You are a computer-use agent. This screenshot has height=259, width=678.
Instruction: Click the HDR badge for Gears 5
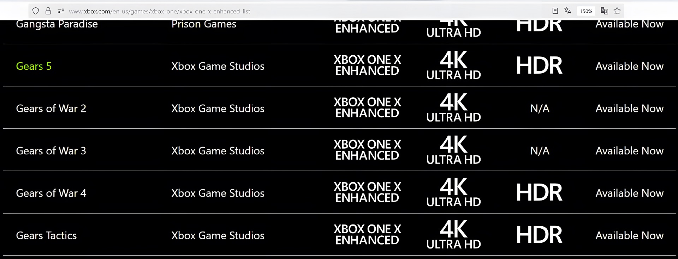[x=539, y=66]
